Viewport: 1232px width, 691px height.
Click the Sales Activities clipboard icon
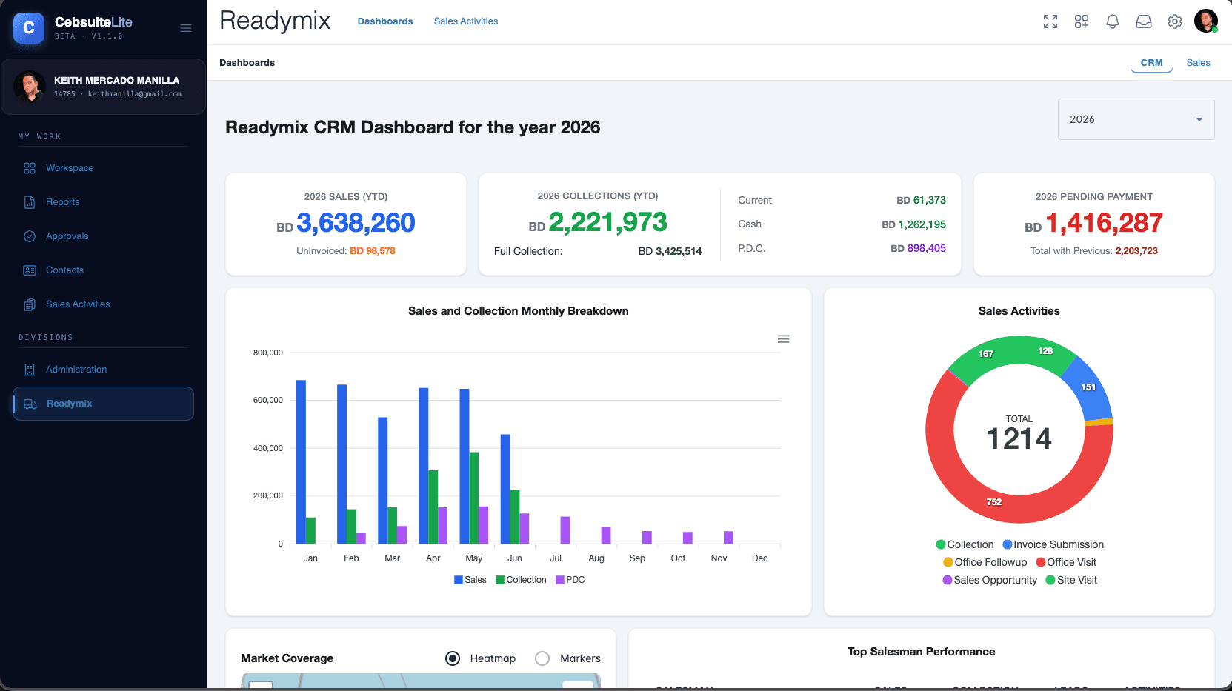coord(30,304)
